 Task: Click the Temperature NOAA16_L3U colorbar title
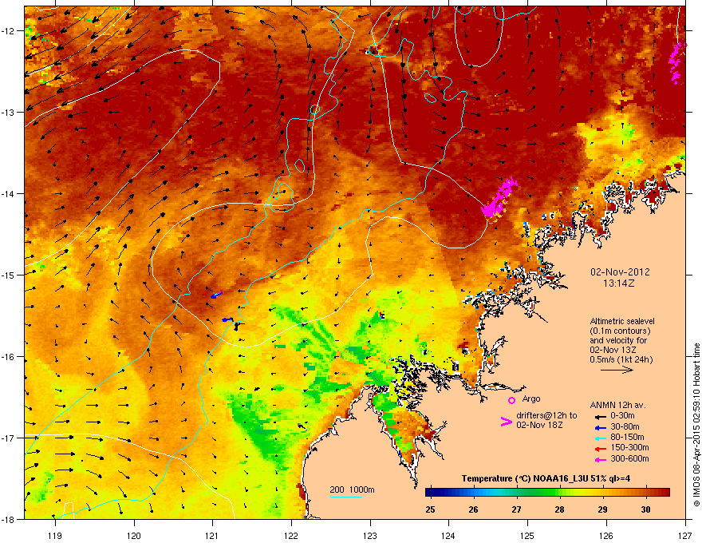(x=546, y=479)
